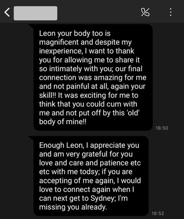Click the empty header area beside the contact name
184x219 pixels.
point(98,13)
